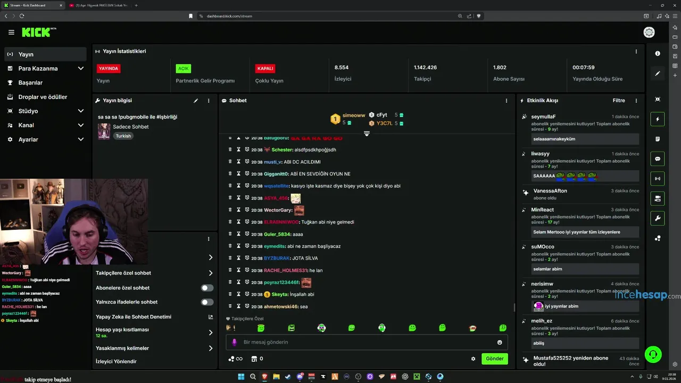Toggle the lightning activity feed panel icon
This screenshot has width=681, height=383.
pos(658,119)
